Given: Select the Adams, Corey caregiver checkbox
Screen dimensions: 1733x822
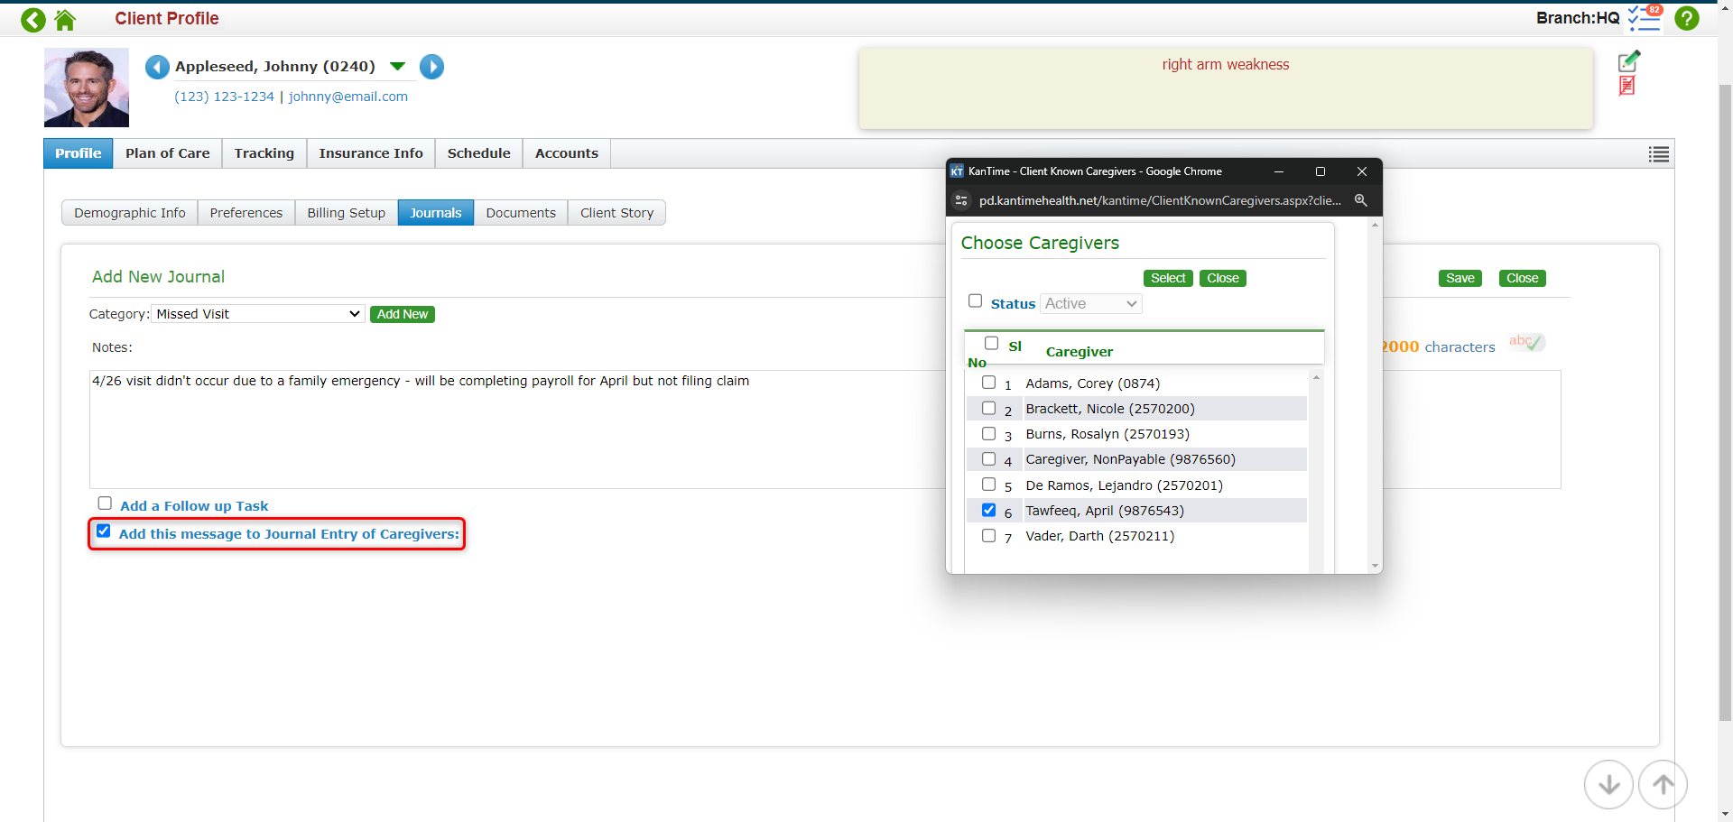Looking at the screenshot, I should pyautogui.click(x=988, y=383).
